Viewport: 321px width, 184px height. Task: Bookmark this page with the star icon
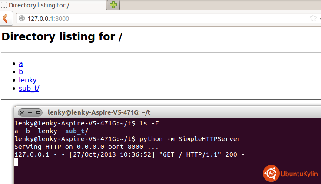click(313, 18)
